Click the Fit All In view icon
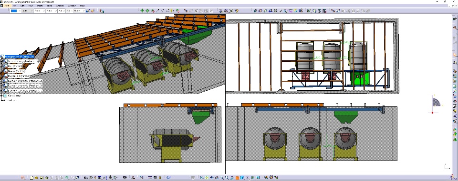This screenshot has height=181, width=458. tap(207, 177)
